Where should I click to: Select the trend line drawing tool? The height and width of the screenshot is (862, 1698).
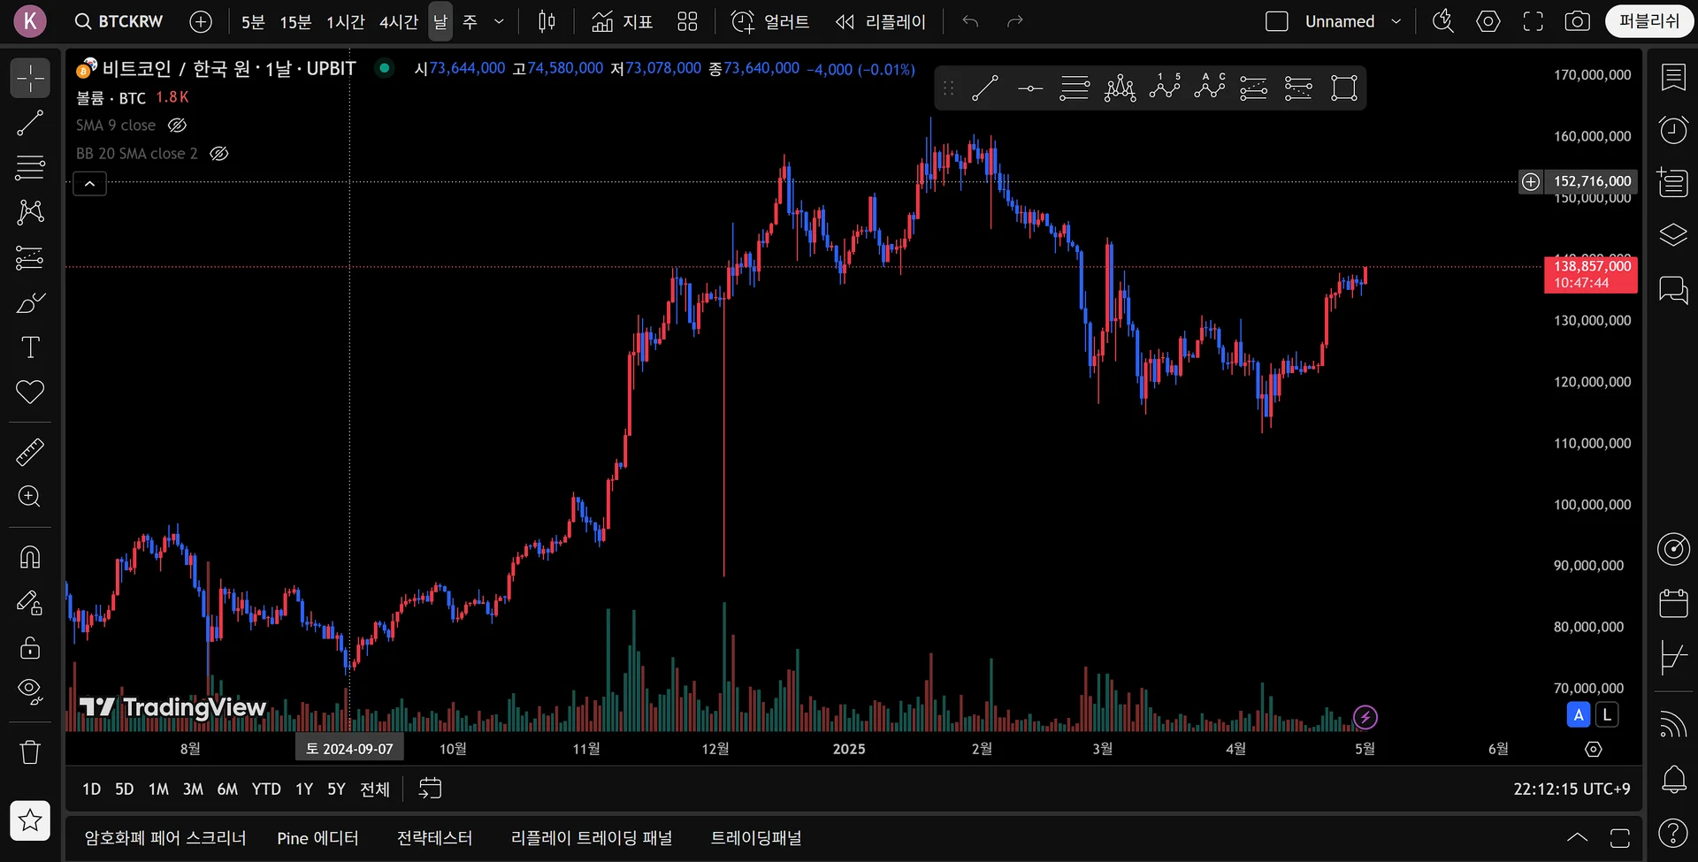point(30,123)
